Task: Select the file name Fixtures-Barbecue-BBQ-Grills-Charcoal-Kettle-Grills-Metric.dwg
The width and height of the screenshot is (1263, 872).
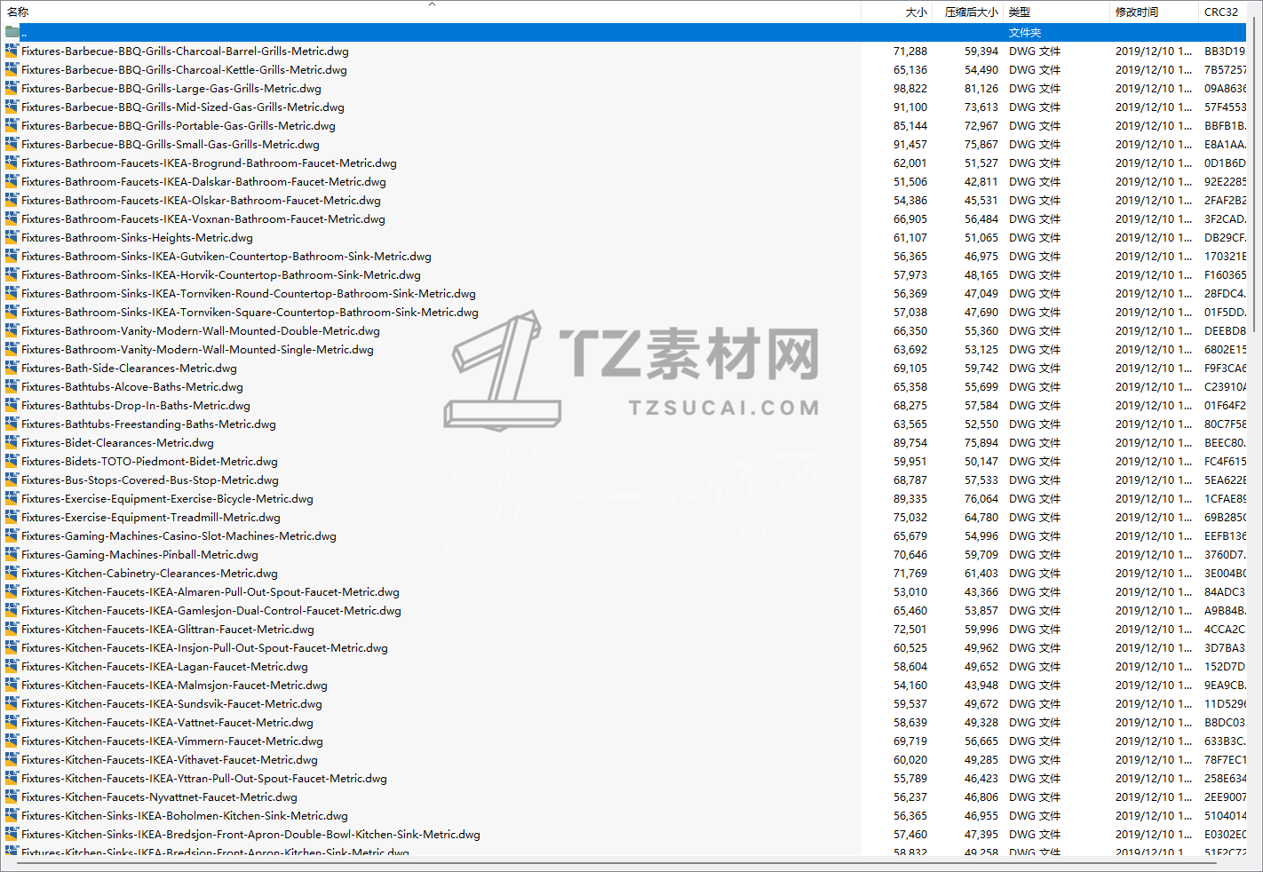Action: click(185, 69)
